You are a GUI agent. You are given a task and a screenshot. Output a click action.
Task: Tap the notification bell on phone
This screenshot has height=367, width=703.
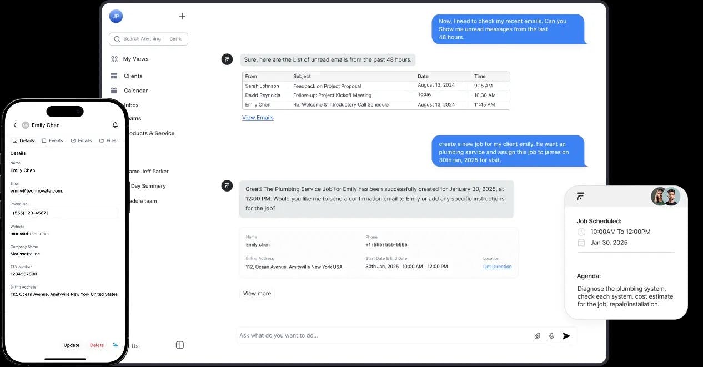click(115, 125)
